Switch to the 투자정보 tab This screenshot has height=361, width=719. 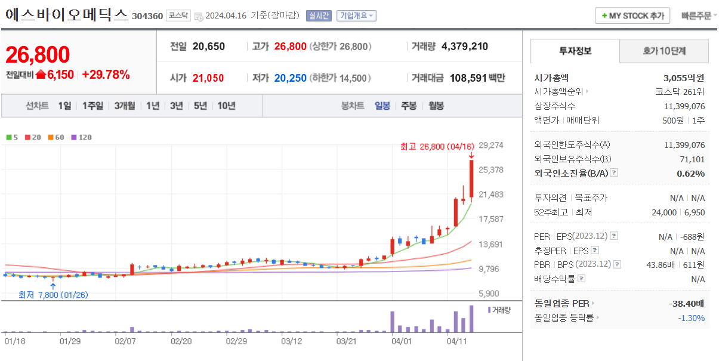[x=575, y=51]
